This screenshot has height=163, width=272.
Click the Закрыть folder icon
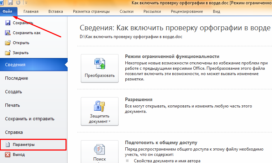click(7, 53)
